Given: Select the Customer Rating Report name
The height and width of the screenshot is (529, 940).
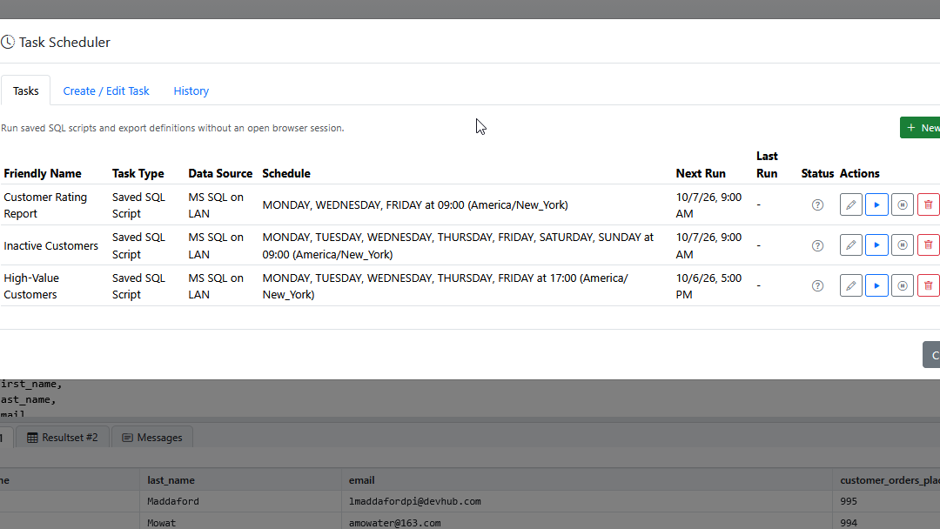Looking at the screenshot, I should click(x=45, y=204).
